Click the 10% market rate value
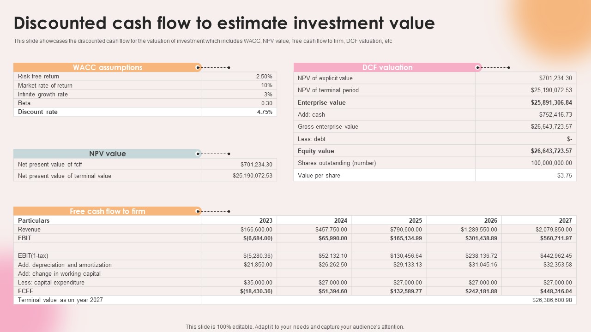The image size is (591, 332). coord(266,85)
